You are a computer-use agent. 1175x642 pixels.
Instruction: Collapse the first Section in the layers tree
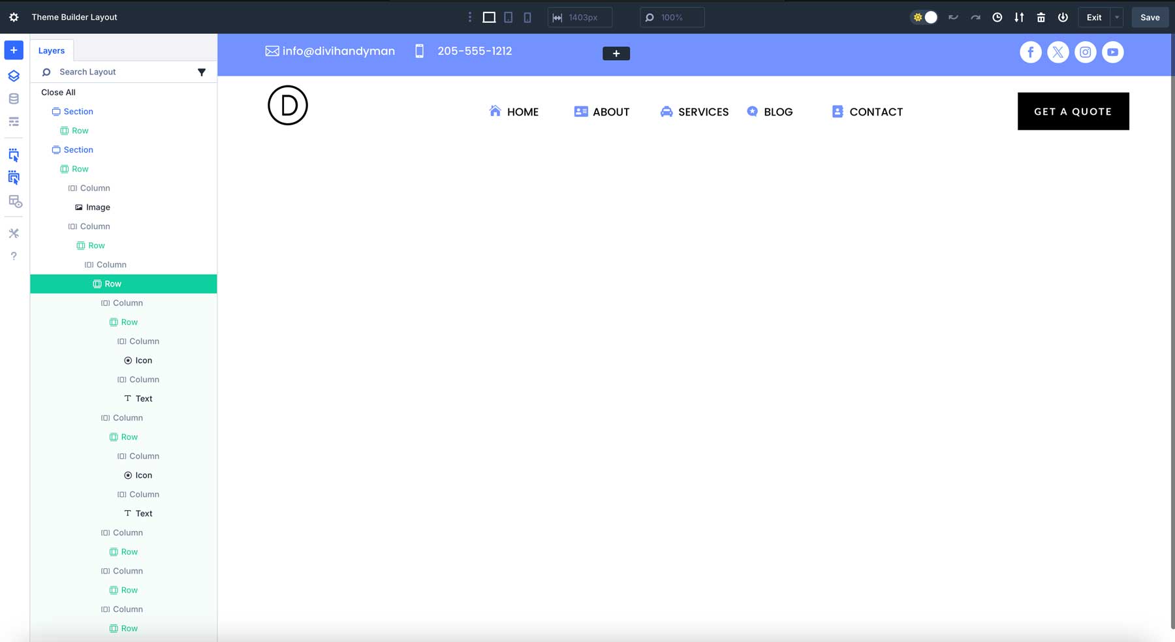pos(55,112)
